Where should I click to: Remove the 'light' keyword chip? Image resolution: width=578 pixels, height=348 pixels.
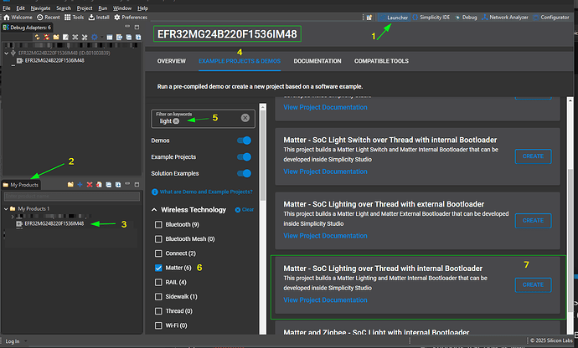coord(176,121)
